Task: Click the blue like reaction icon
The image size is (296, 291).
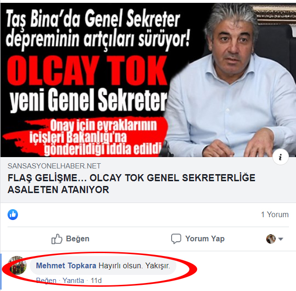Action: click(13, 214)
